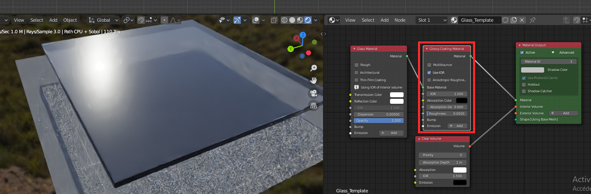
Task: Uncheck Use IOR in Glossy Coating node
Action: (429, 73)
